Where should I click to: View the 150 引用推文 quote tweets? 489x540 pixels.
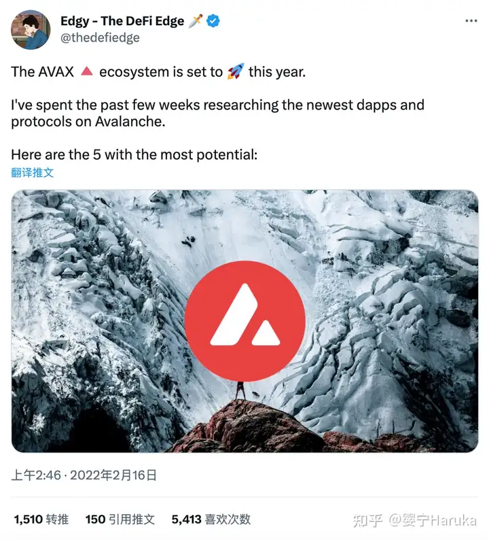click(120, 520)
